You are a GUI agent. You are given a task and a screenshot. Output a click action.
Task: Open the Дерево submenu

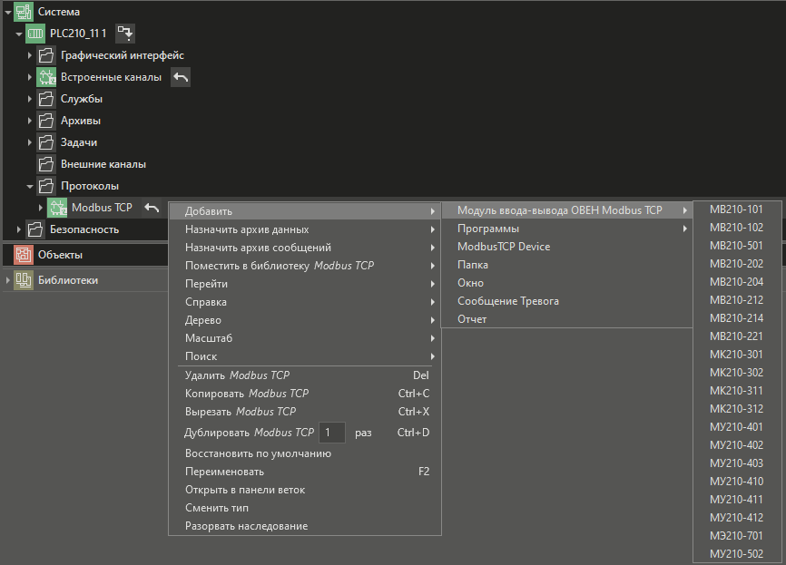pyautogui.click(x=305, y=320)
